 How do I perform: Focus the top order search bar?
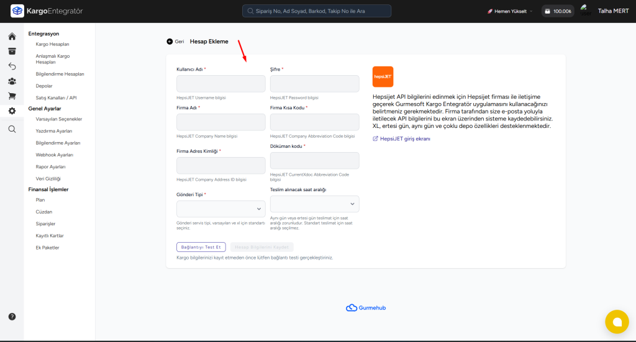pos(317,11)
